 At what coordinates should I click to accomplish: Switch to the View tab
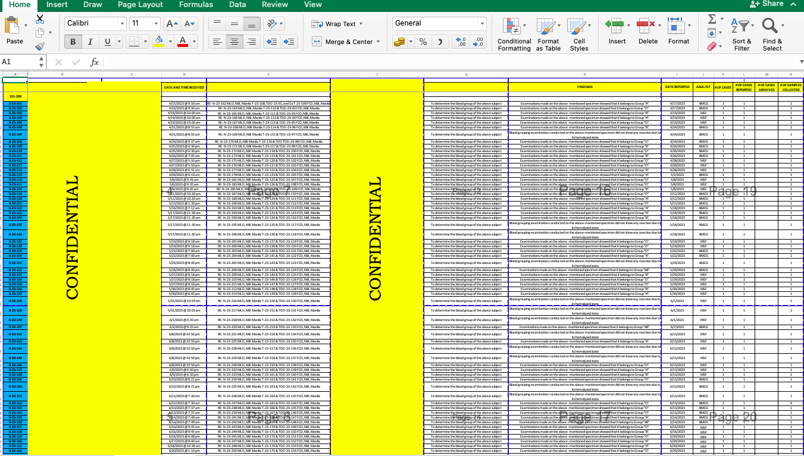tap(313, 5)
